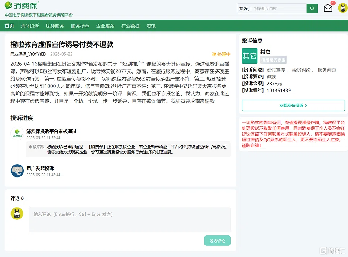Focus the 搜索相关内容 search field

pyautogui.click(x=279, y=9)
